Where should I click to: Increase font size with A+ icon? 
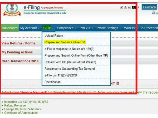[129, 7]
